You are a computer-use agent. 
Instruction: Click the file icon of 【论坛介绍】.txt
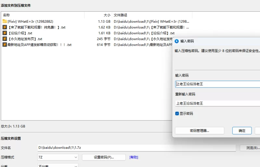click(5, 33)
